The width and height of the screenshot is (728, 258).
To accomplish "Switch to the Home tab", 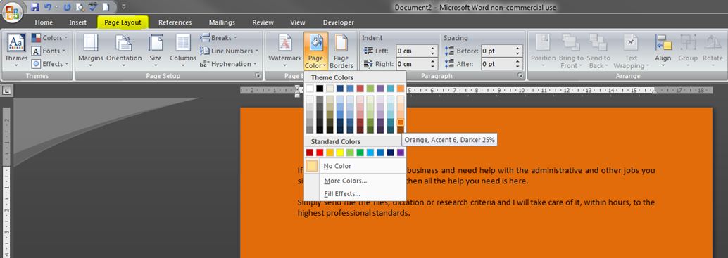I will tap(44, 22).
